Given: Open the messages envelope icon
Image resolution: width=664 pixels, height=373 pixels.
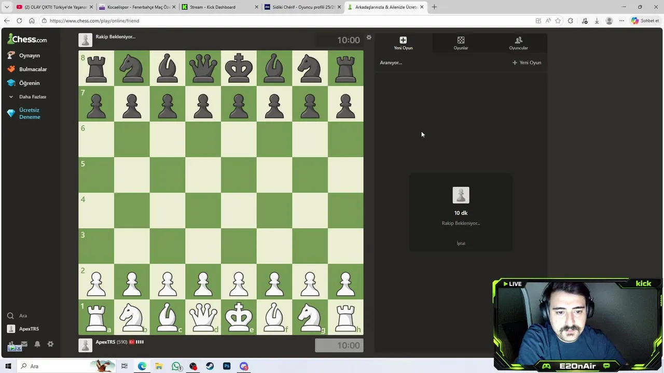Looking at the screenshot, I should (x=24, y=344).
